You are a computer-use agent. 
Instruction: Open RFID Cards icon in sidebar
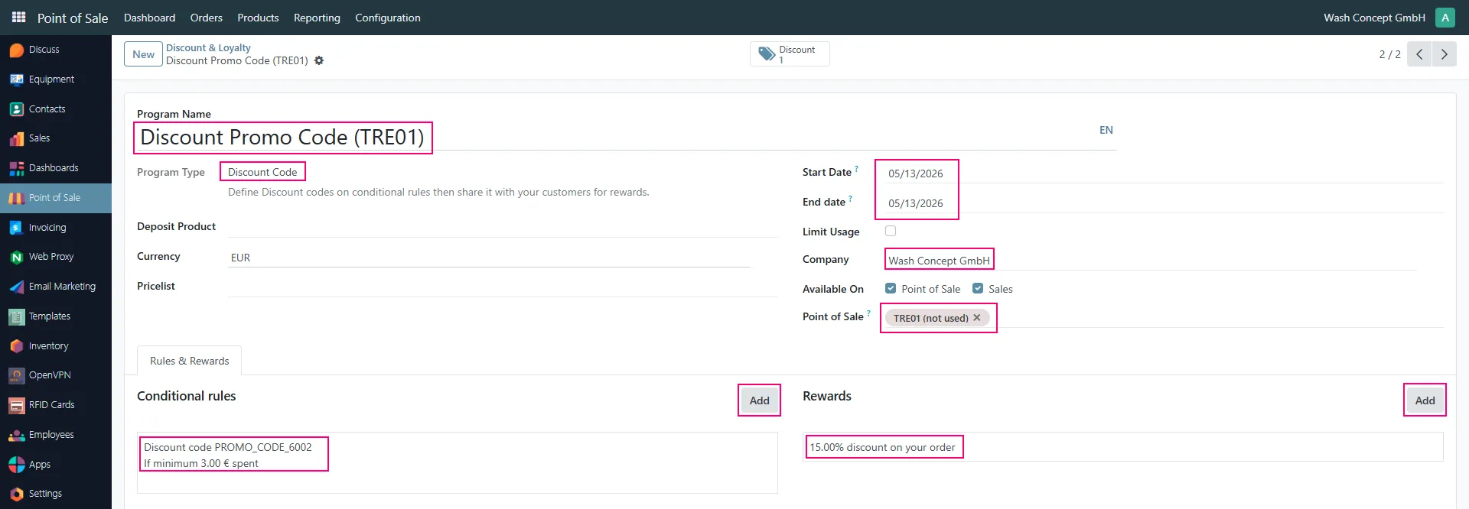[x=16, y=405]
